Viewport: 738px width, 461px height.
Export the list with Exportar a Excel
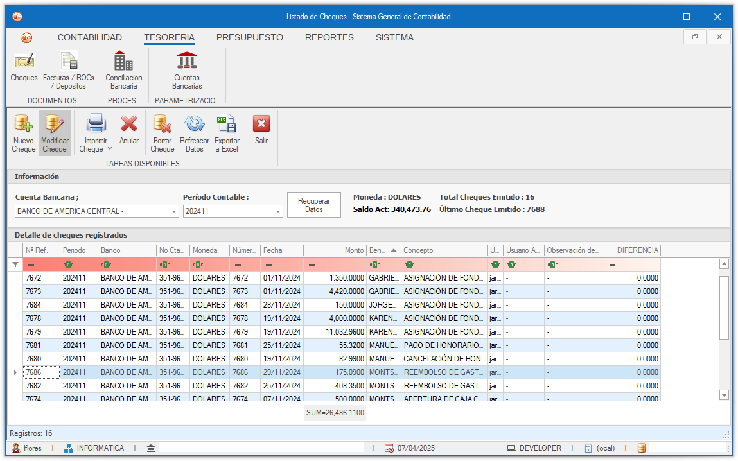pos(227,133)
